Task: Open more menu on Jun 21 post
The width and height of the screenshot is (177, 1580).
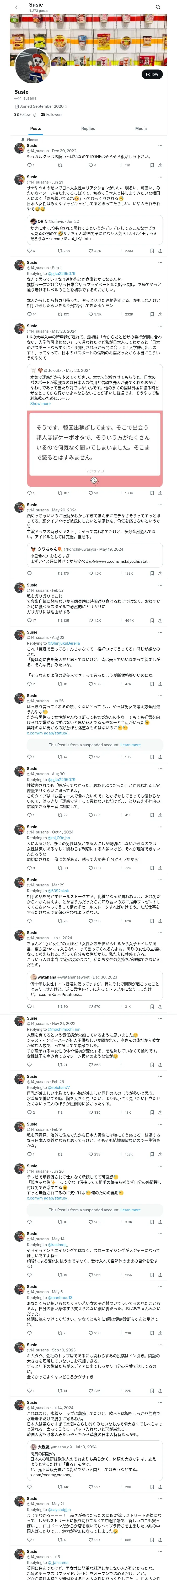Action: point(160,177)
